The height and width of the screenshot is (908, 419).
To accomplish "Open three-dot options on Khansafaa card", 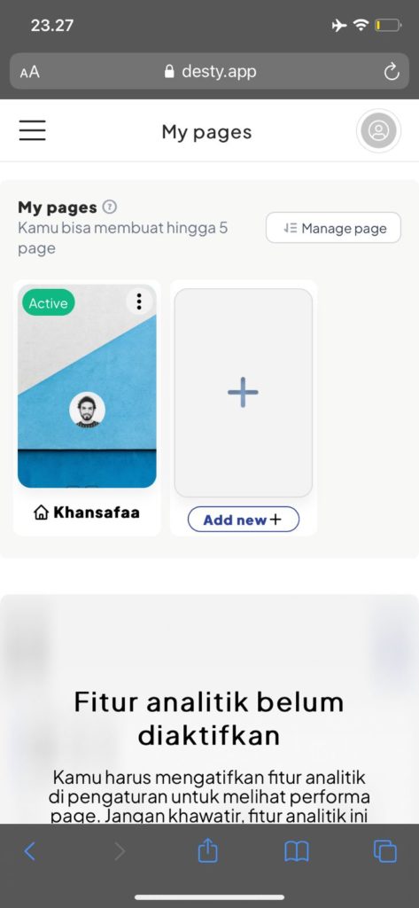I will [x=139, y=301].
